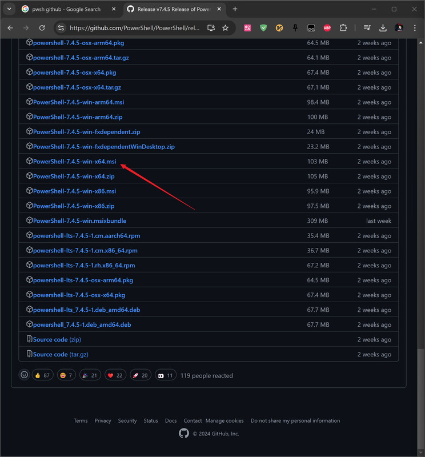Open the green shield extension
This screenshot has height=457, width=425.
tap(263, 28)
